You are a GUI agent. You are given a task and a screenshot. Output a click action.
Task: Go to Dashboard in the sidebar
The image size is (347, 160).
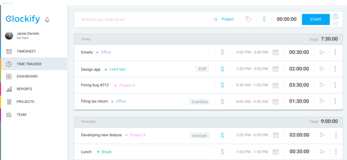point(27,76)
